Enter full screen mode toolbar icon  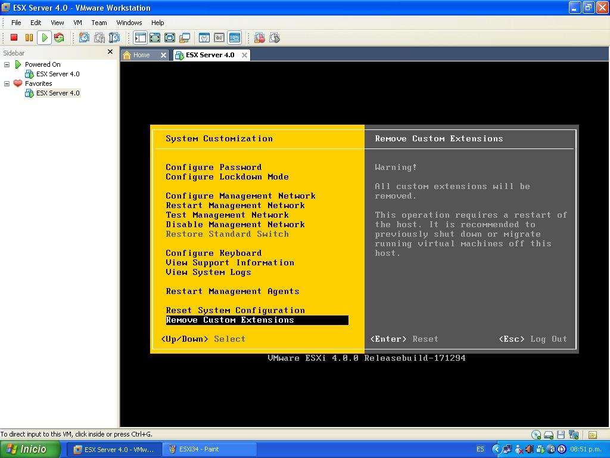[x=170, y=38]
